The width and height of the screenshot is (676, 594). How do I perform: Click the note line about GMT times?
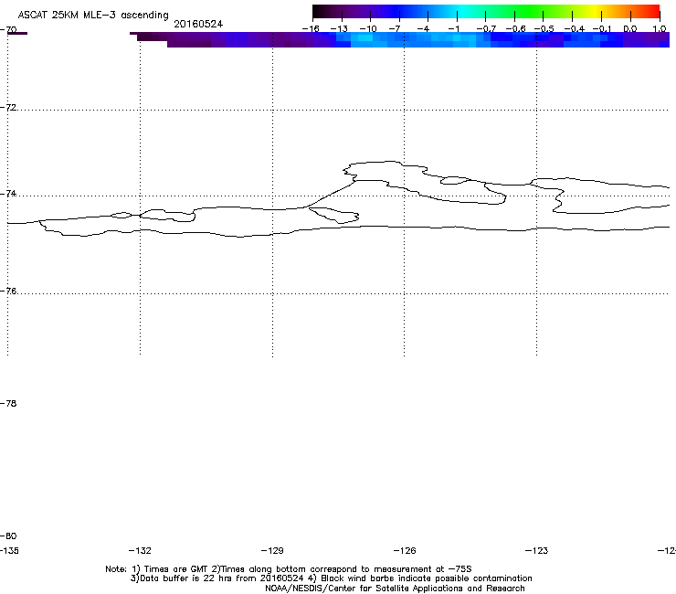[x=289, y=569]
